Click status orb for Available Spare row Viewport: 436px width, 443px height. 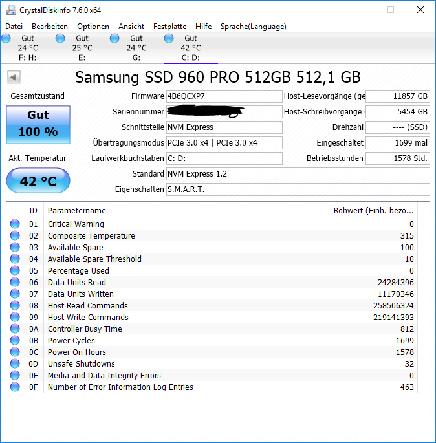click(15, 247)
